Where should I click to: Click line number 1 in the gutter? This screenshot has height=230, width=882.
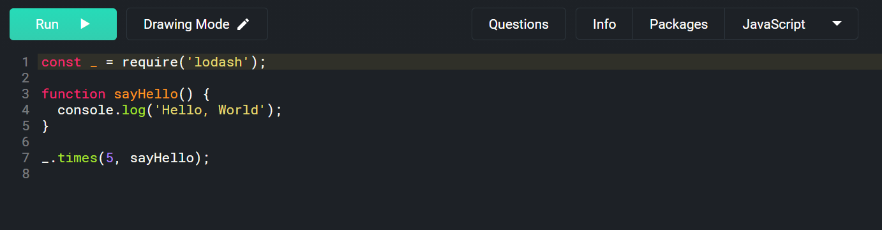click(x=26, y=62)
